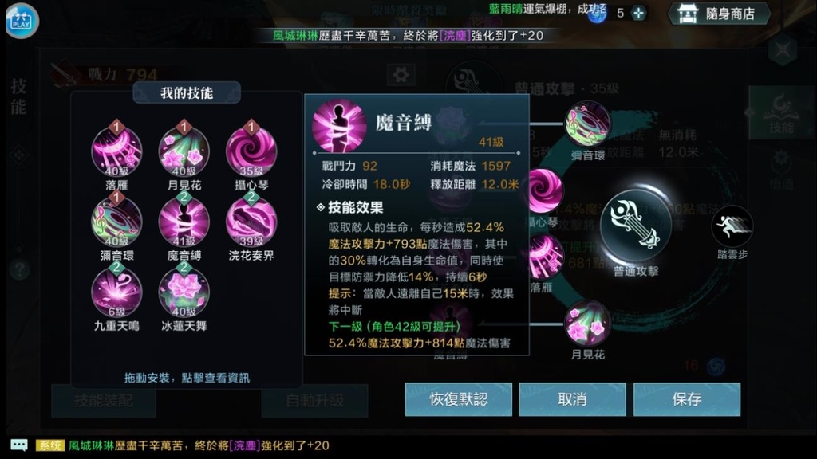Choose the 彌音環 skill in My Skills list
Viewport: 817px width, 459px height.
tap(116, 222)
